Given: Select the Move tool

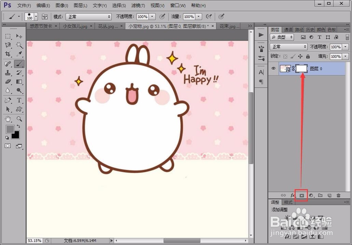Looking at the screenshot, I should [x=19, y=36].
